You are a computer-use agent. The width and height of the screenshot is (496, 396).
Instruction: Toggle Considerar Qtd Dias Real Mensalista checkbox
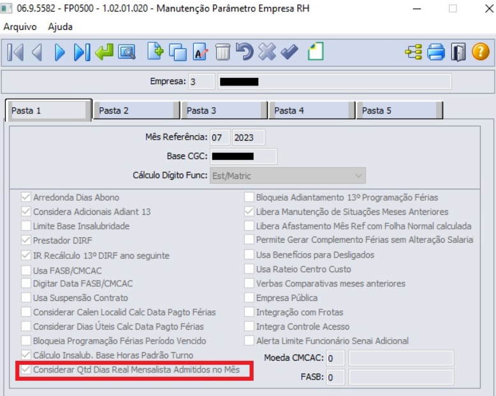26,369
